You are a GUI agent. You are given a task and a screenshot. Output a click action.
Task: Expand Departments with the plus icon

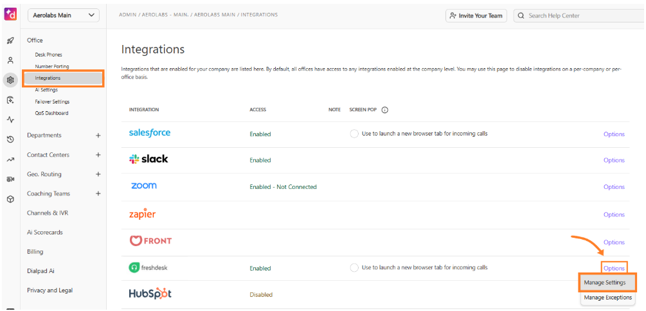pyautogui.click(x=98, y=135)
